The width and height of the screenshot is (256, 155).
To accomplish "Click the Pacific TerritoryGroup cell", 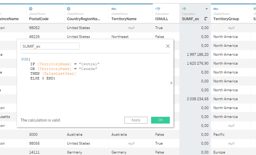I will click(219, 135).
